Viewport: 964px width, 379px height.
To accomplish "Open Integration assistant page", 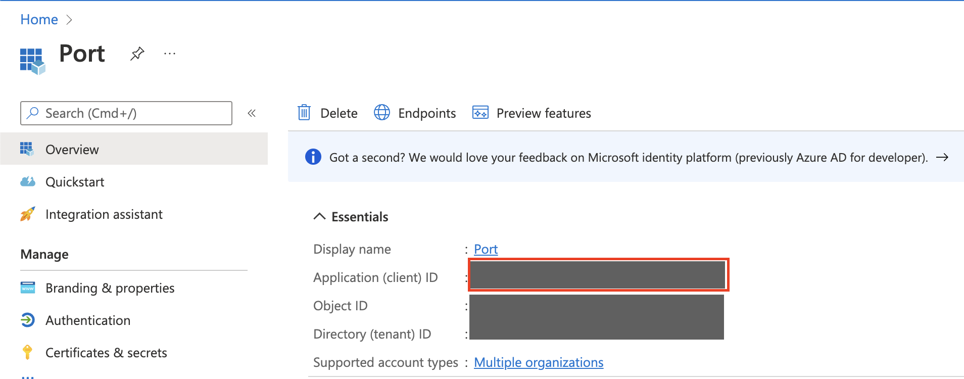I will click(x=104, y=214).
